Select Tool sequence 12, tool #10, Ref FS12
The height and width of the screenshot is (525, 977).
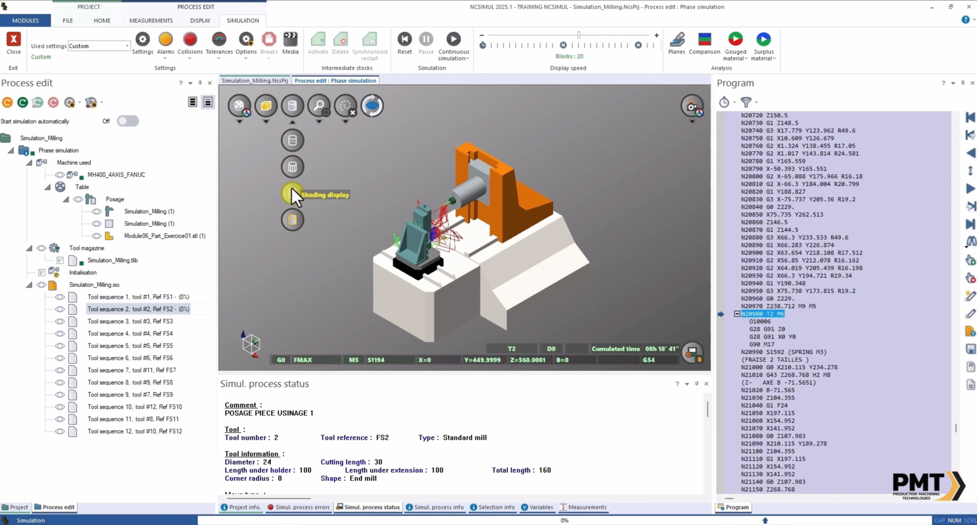pos(135,431)
